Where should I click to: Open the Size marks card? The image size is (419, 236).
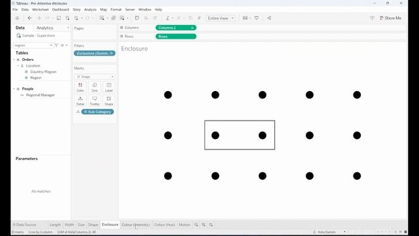tap(94, 87)
